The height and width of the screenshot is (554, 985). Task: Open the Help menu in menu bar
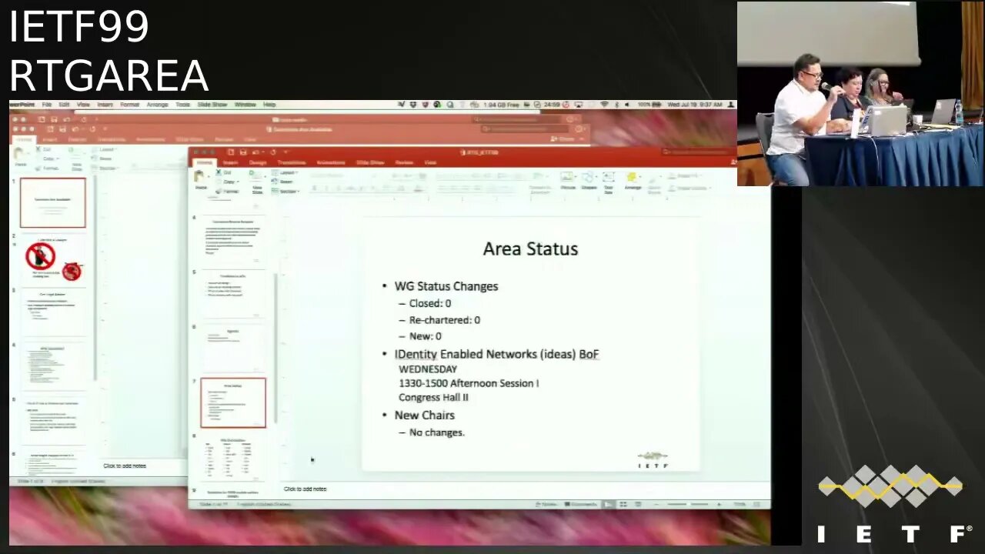point(269,104)
